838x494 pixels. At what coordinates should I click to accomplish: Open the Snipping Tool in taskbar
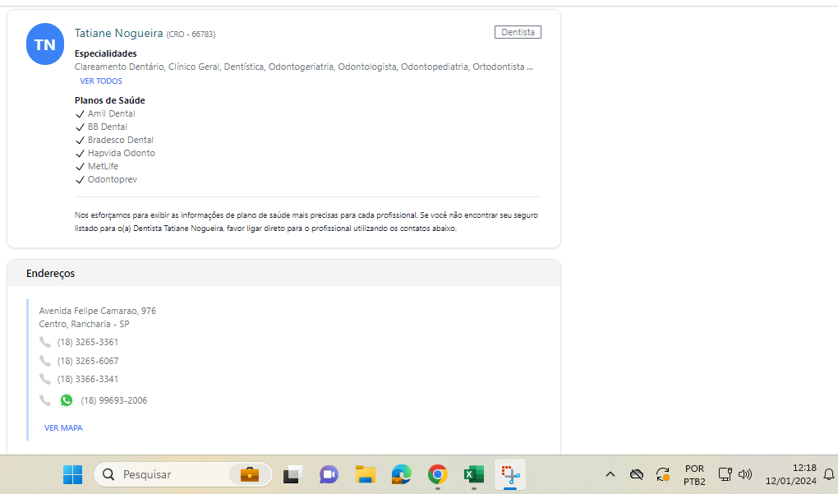pos(510,474)
